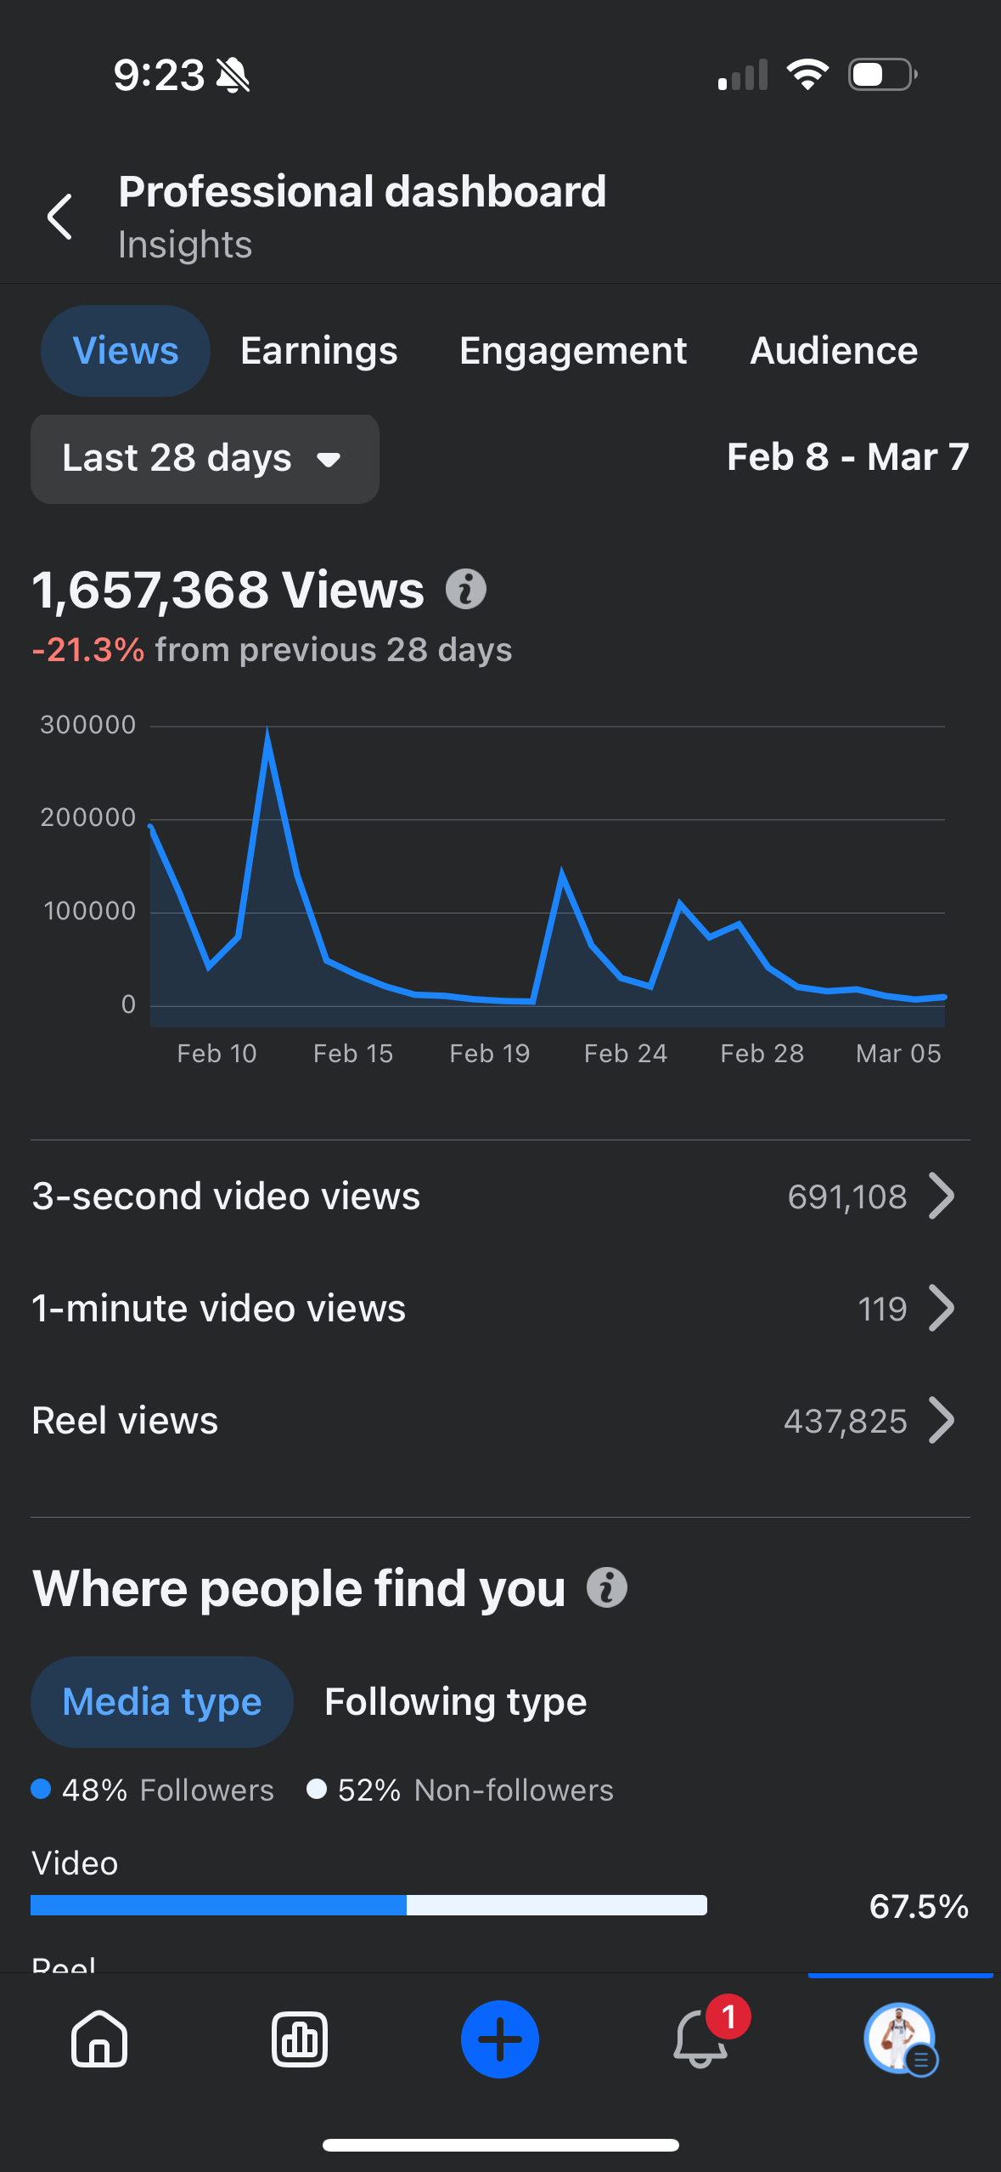Switch to Following type filter
Viewport: 1001px width, 2172px height.
(x=456, y=1702)
